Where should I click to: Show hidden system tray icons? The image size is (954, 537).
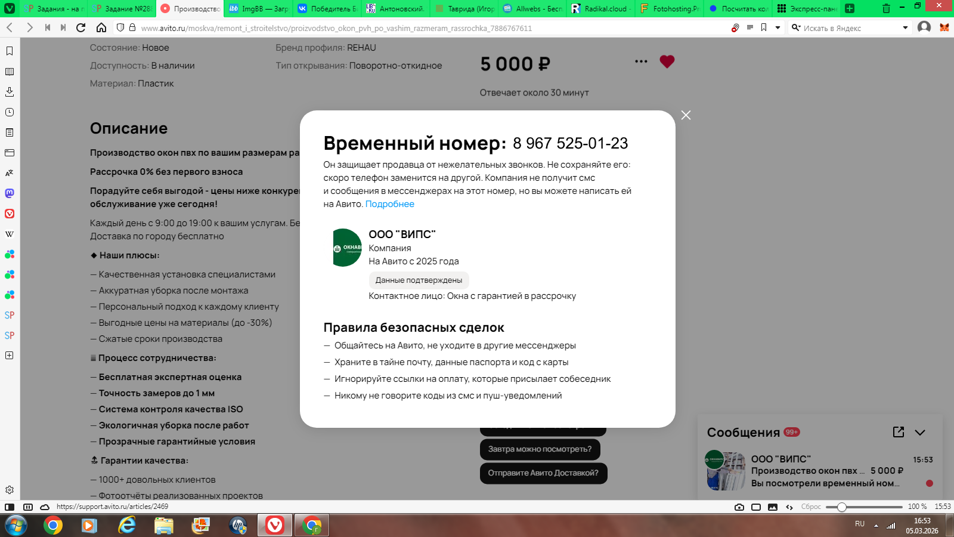(876, 526)
